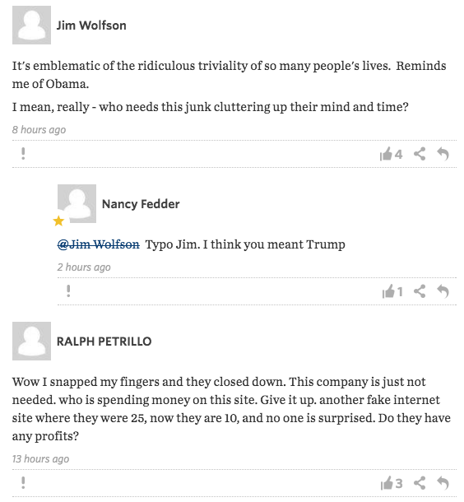Click Ralph Petrillo's avatar image

[x=32, y=341]
